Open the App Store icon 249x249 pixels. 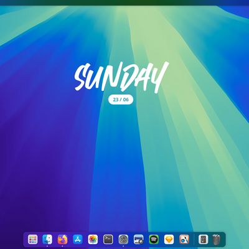click(x=78, y=240)
